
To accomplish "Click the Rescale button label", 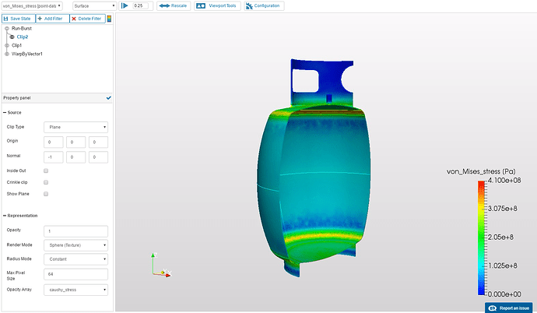I will [x=179, y=5].
